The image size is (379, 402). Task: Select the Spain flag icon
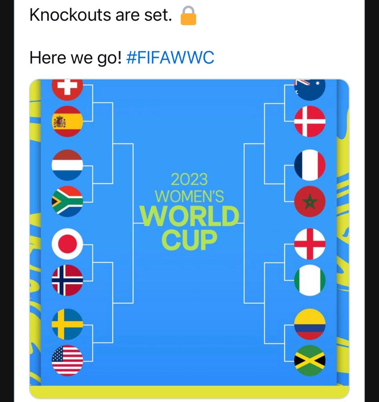coord(67,121)
